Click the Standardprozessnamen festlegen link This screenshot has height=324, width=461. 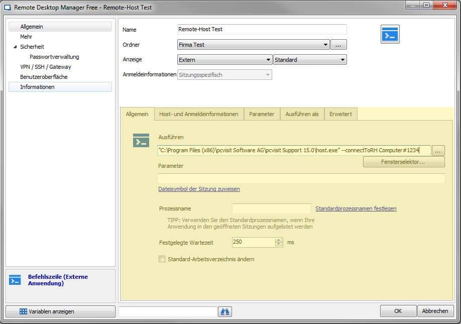pyautogui.click(x=356, y=208)
